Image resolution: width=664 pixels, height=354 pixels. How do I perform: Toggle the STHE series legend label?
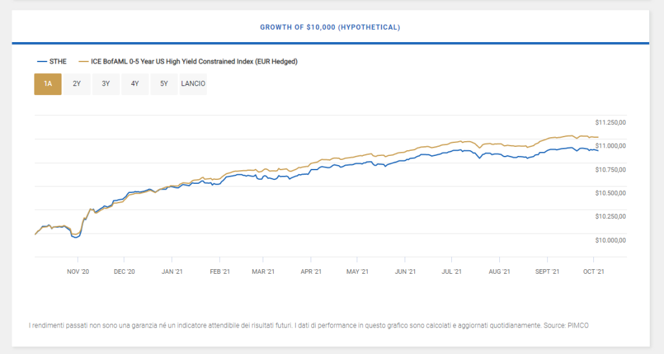pos(58,61)
